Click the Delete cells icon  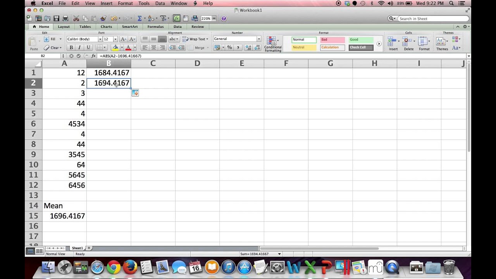(408, 44)
